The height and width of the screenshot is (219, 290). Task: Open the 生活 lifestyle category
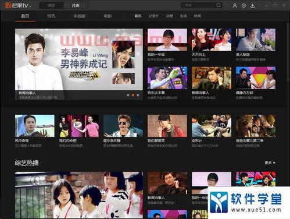click(183, 16)
